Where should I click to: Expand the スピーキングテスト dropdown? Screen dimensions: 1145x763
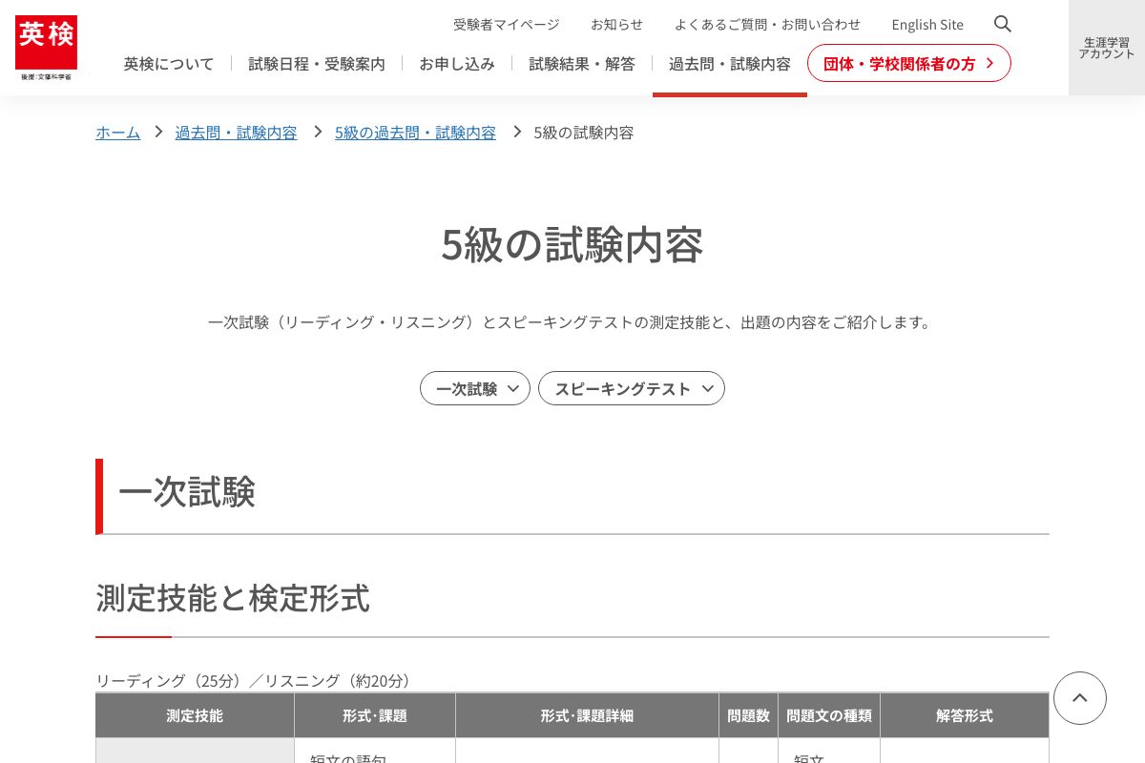point(631,388)
